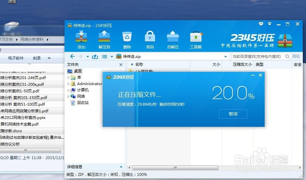The width and height of the screenshot is (306, 180).
Task: Close the 文件夹 folder pane
Action: [x=121, y=65]
